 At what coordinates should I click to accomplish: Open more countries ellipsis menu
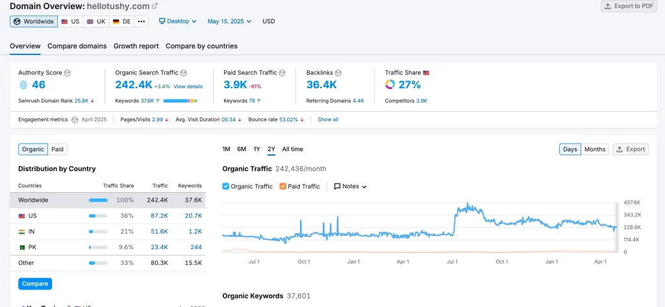141,21
